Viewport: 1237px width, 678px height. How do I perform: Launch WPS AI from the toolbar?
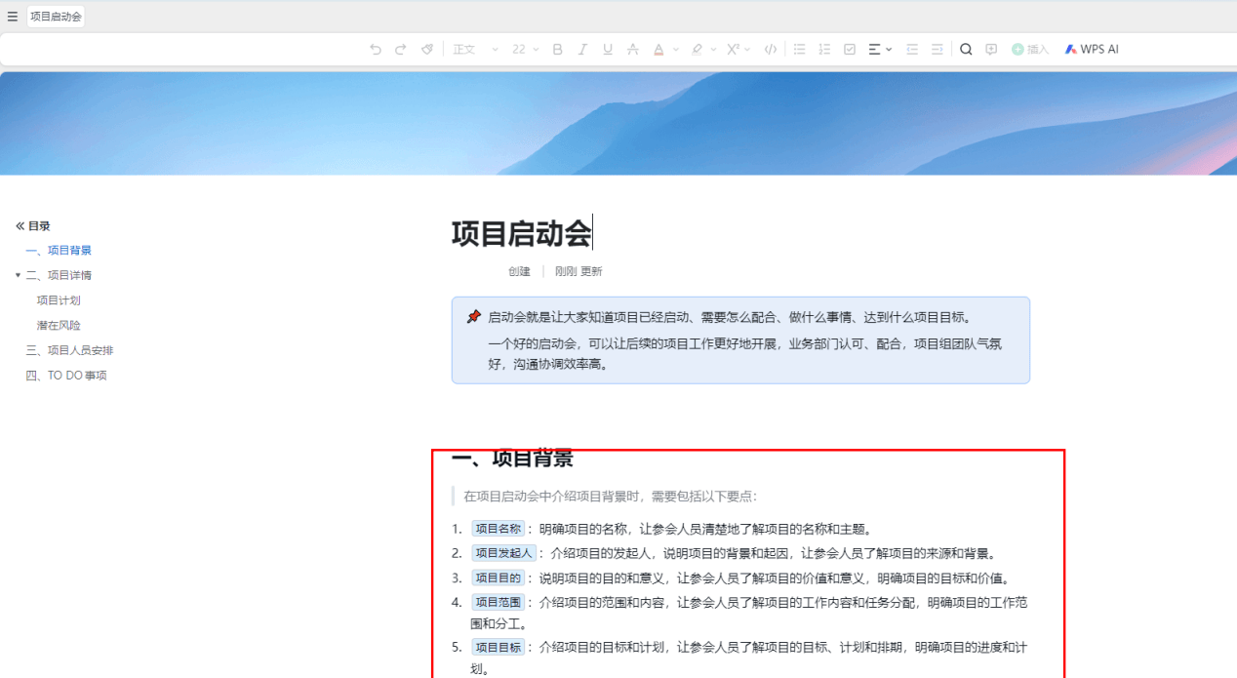coord(1091,49)
